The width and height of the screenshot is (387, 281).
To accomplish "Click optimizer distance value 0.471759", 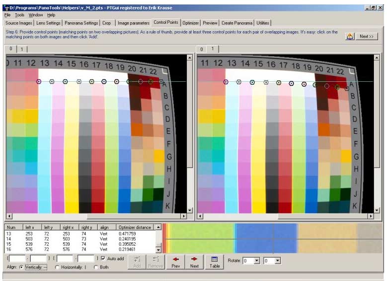I will tap(127, 233).
